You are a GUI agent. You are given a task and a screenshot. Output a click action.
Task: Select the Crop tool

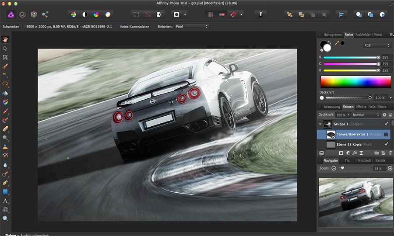5,57
